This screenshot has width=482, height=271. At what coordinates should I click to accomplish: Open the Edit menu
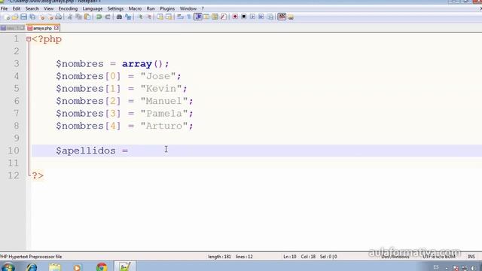17,8
